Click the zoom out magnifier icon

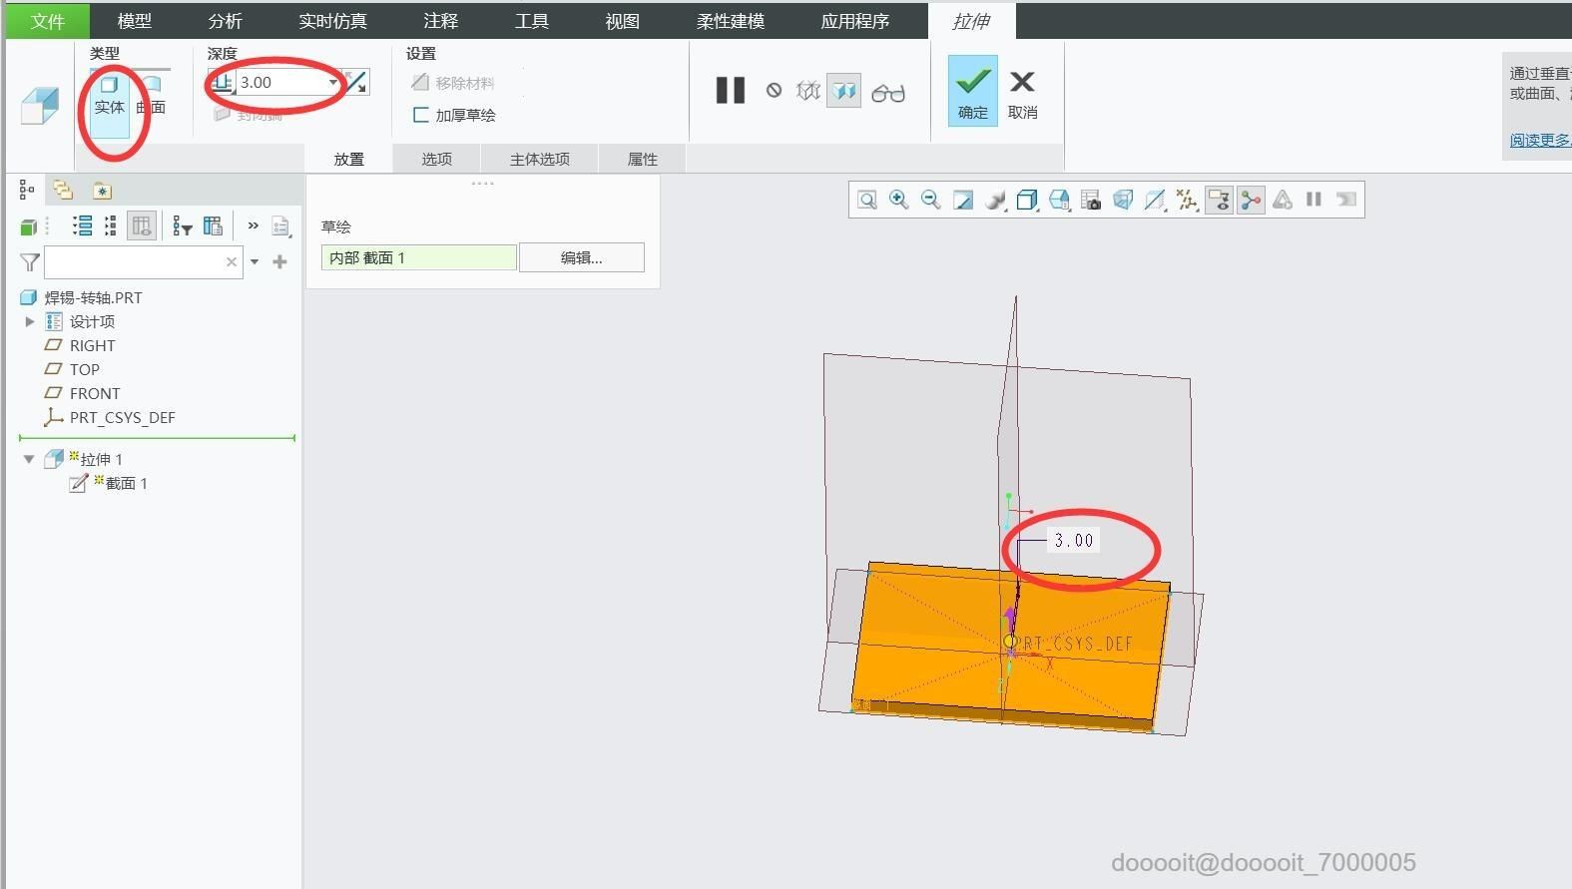click(x=930, y=200)
